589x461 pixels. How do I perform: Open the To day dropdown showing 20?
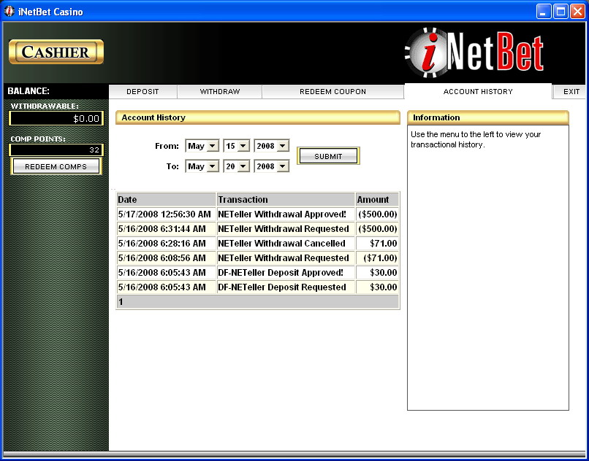pos(237,166)
